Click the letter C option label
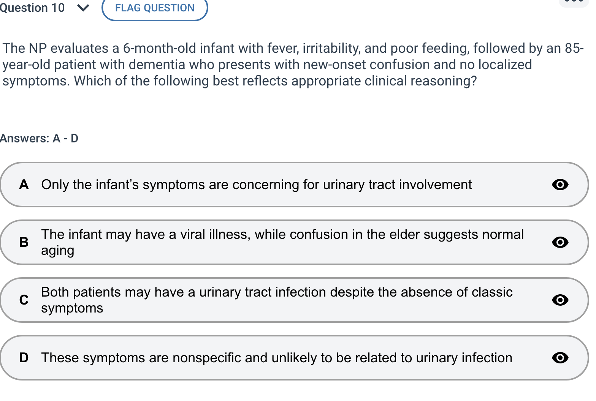The height and width of the screenshot is (401, 596). tap(24, 300)
